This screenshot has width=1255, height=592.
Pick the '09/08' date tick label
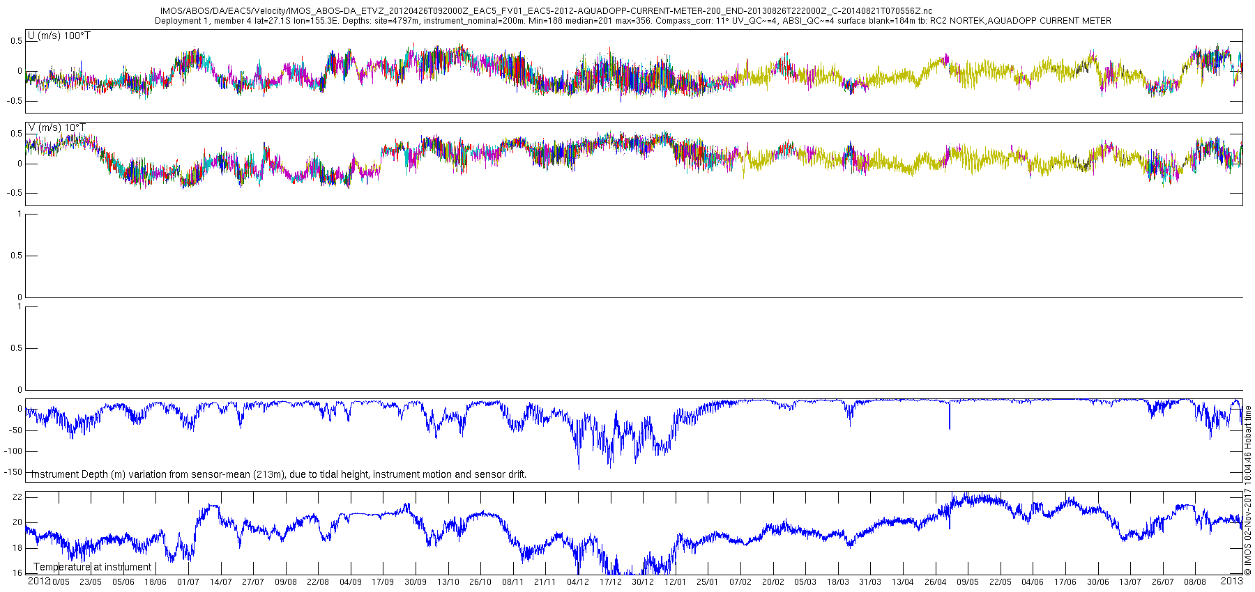point(286,582)
